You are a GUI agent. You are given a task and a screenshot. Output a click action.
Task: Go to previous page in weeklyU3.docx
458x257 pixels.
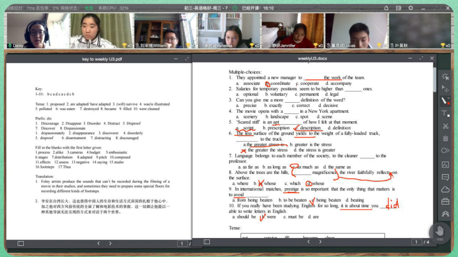point(308,242)
